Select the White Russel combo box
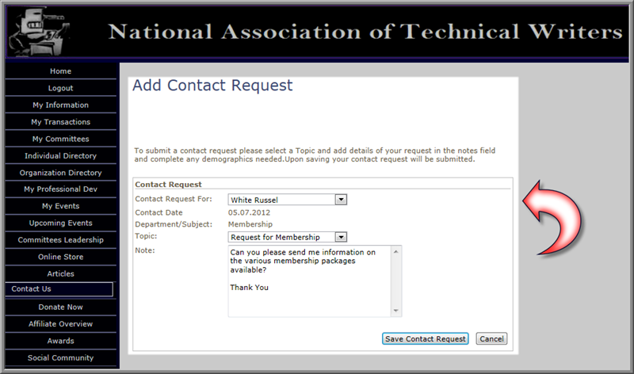This screenshot has width=634, height=374. tap(288, 200)
